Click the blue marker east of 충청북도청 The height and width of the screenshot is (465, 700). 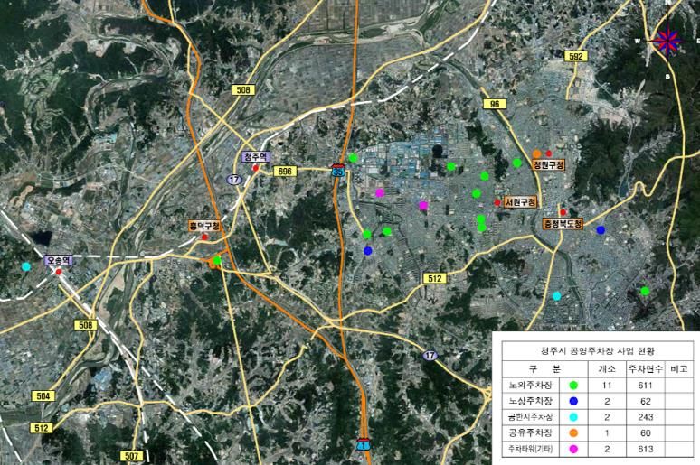coord(601,230)
